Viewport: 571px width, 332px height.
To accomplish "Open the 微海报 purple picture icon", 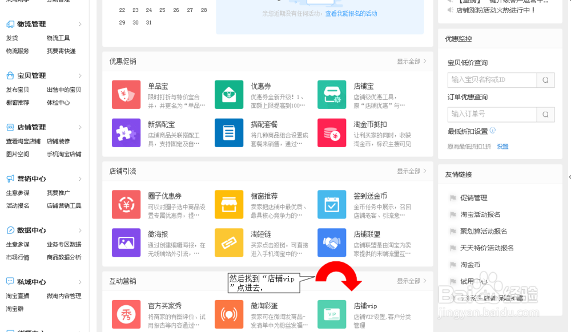I will pos(126,242).
